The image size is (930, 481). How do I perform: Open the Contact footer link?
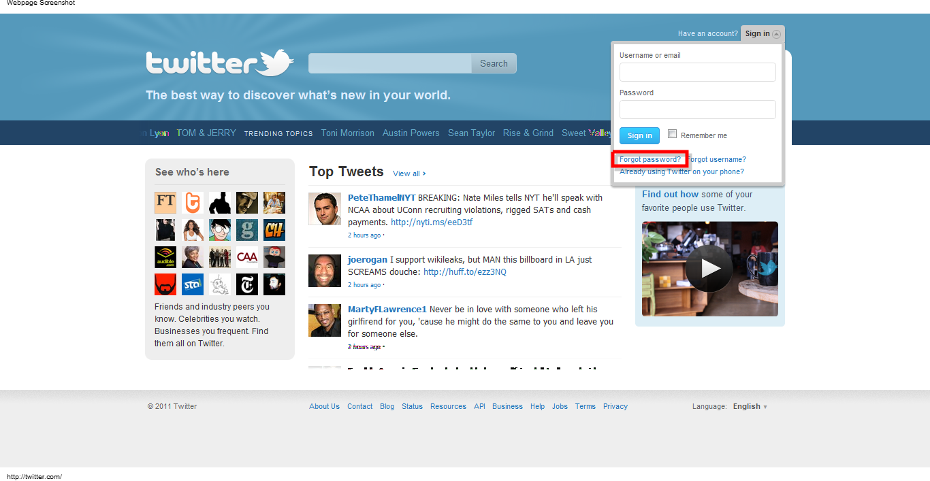point(359,406)
